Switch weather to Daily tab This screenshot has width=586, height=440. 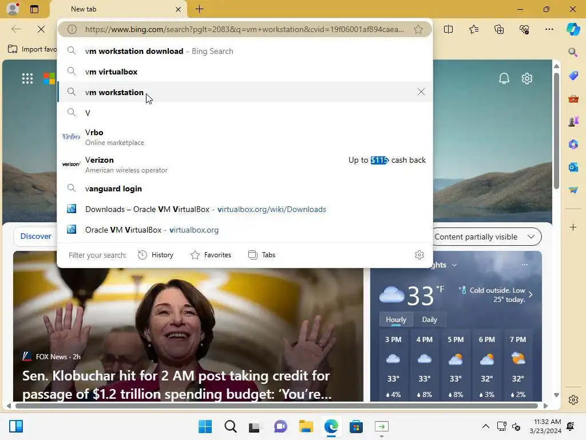429,320
